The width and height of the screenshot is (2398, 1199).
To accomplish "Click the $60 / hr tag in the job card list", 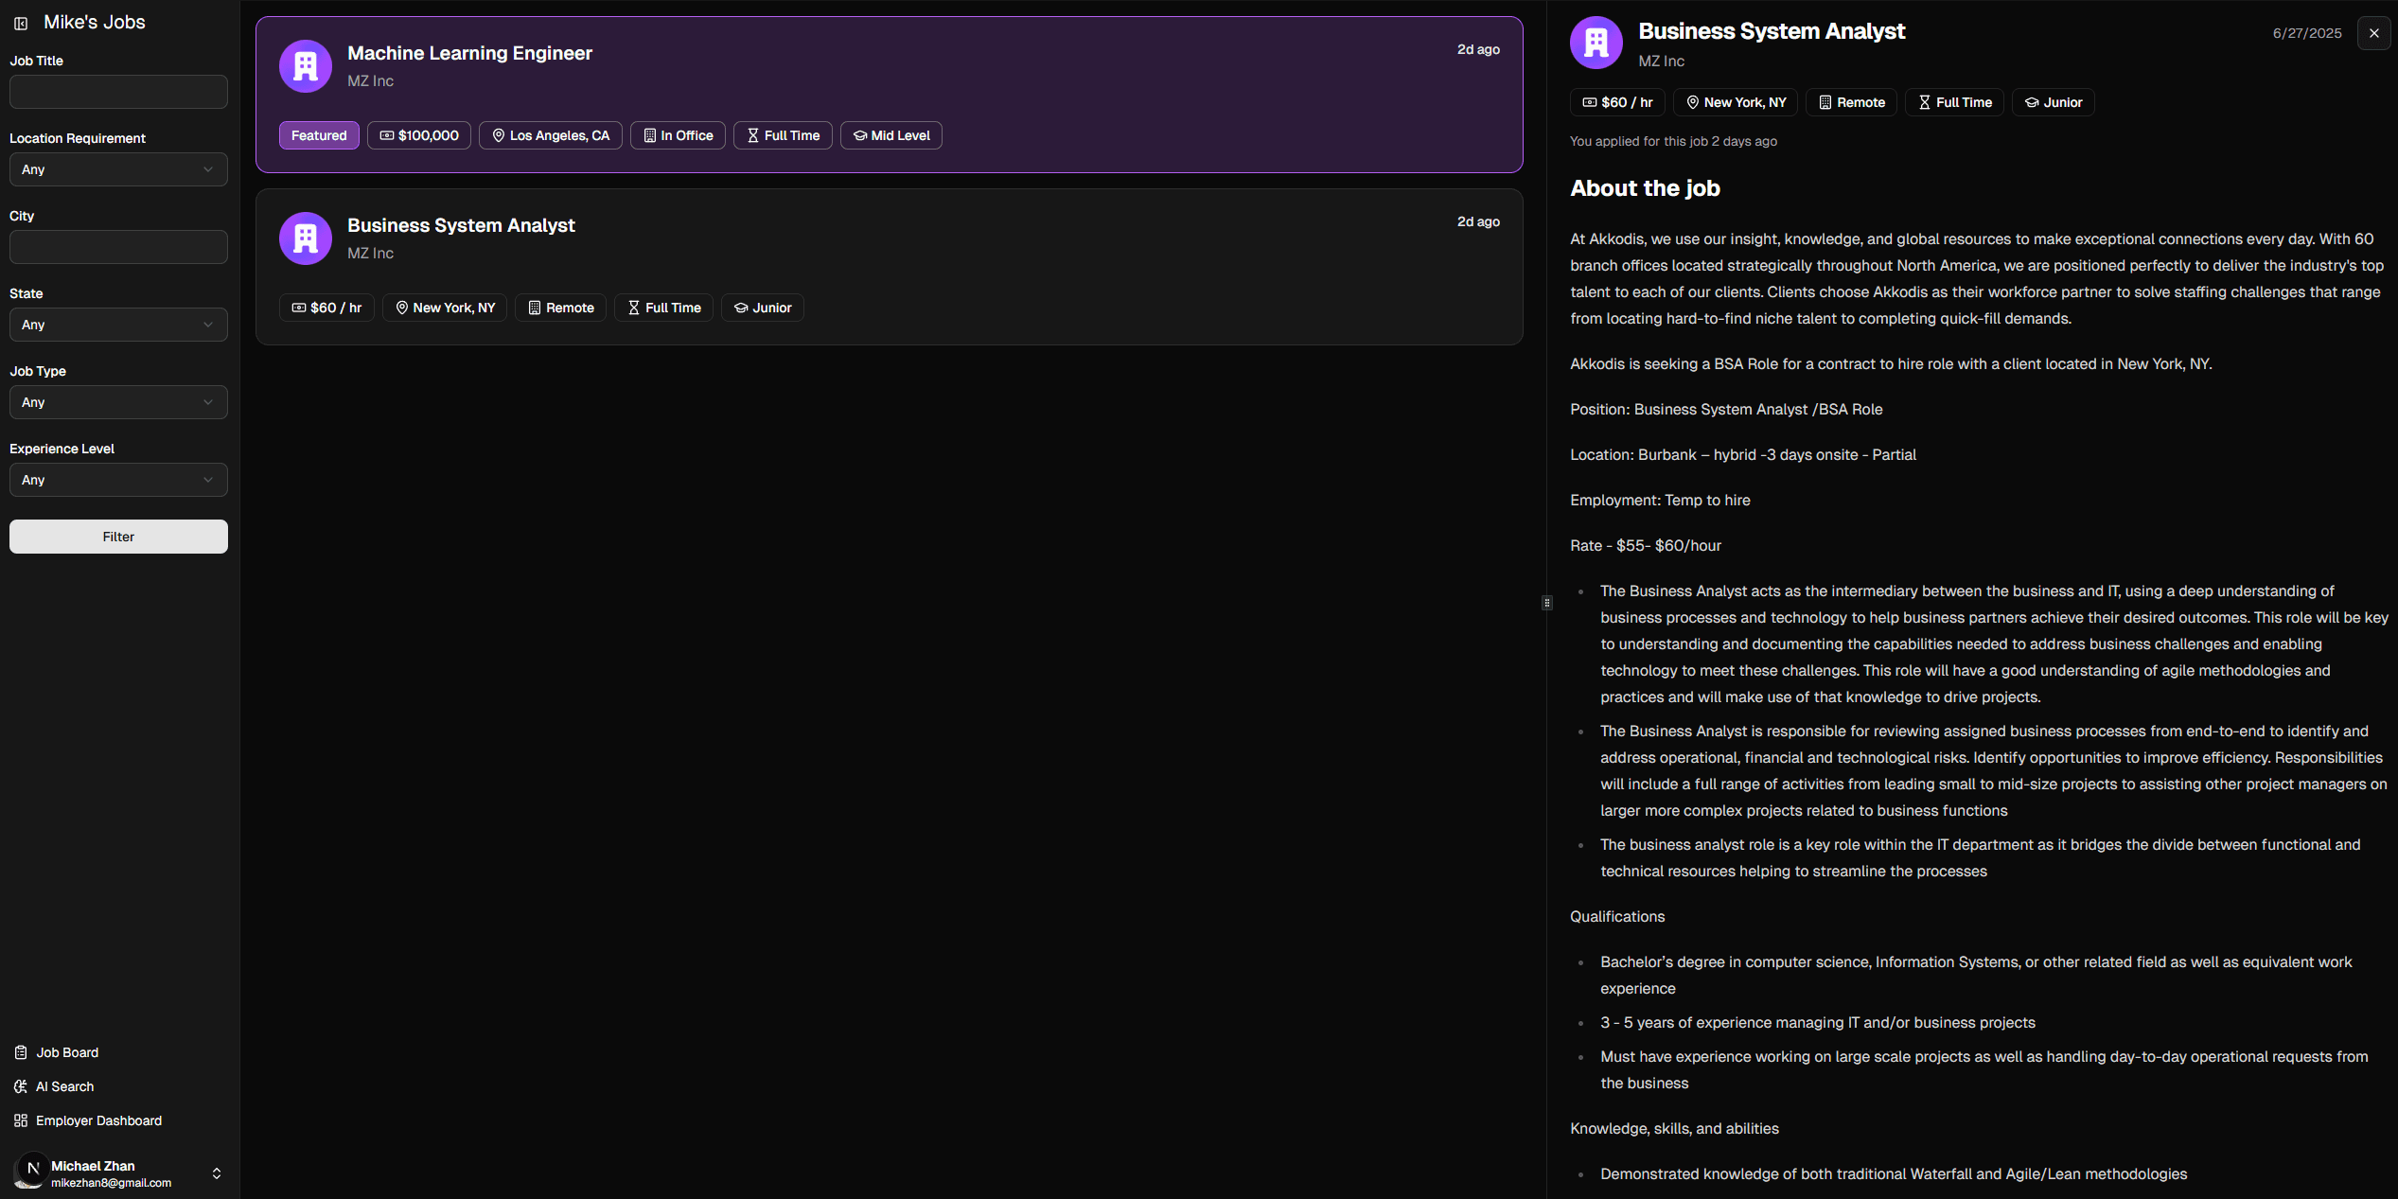I will (326, 308).
